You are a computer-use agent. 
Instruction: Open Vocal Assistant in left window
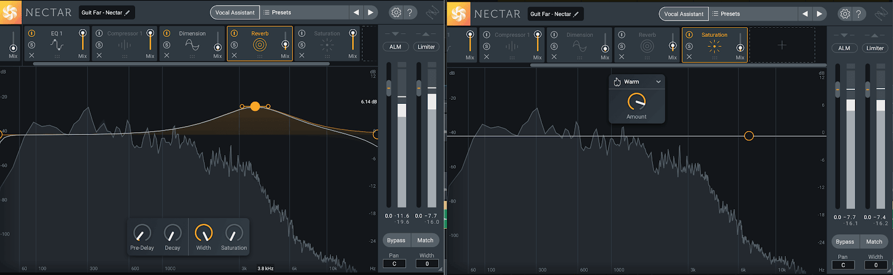[235, 12]
